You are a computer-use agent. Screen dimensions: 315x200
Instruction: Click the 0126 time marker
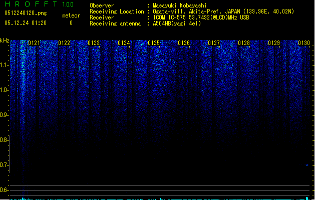[184, 43]
